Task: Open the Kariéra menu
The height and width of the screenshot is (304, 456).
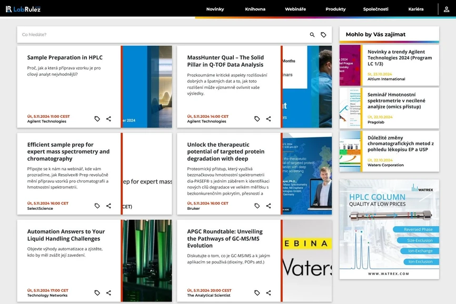Action: 416,9
